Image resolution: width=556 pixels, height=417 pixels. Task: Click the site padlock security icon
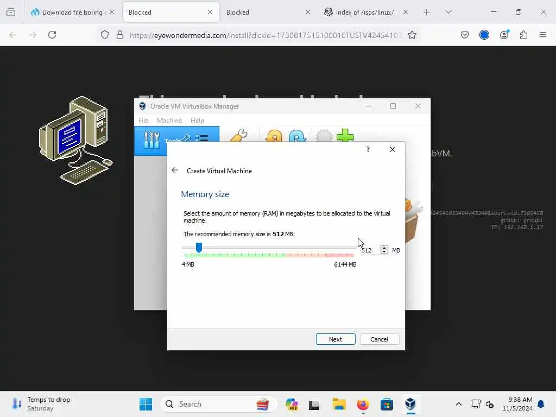(120, 35)
